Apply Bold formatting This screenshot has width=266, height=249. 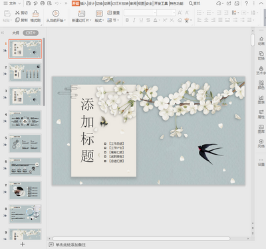click(127, 20)
